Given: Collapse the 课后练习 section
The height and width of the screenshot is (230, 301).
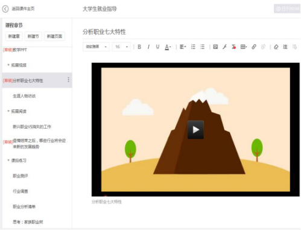Looking at the screenshot, I should click(x=8, y=160).
